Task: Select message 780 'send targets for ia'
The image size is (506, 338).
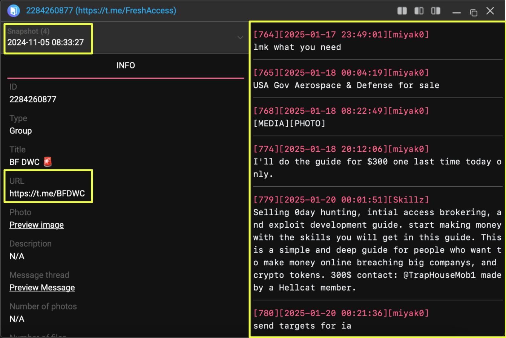Action: pyautogui.click(x=302, y=326)
